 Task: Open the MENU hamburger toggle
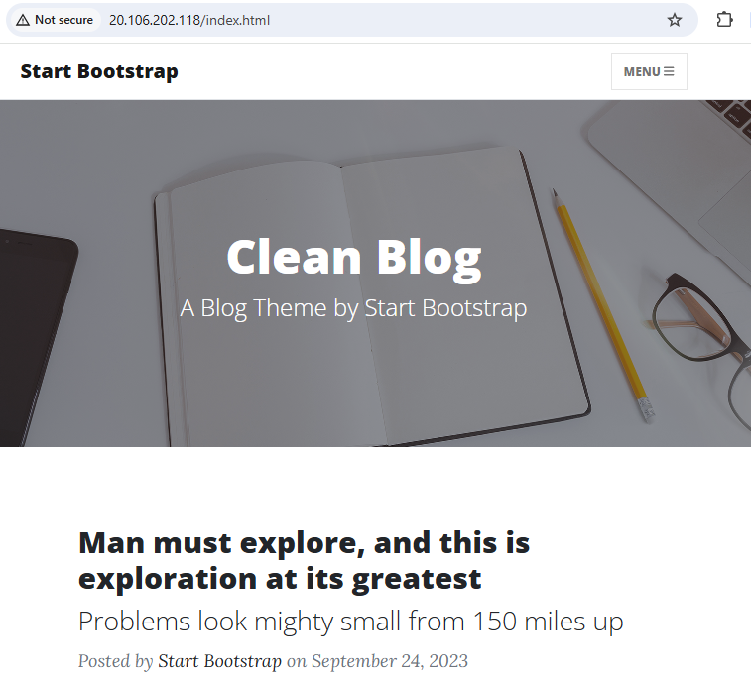pos(649,71)
